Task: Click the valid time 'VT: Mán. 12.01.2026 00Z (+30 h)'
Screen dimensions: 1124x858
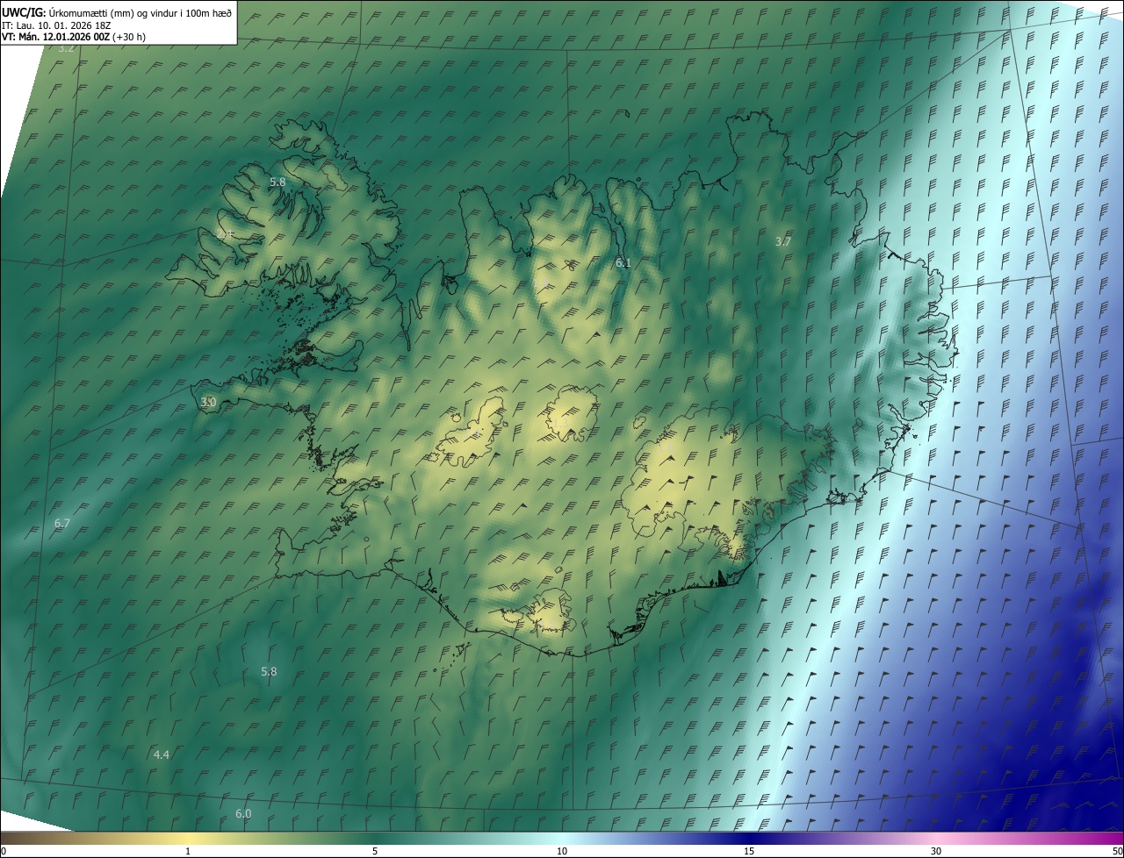Action: 74,37
